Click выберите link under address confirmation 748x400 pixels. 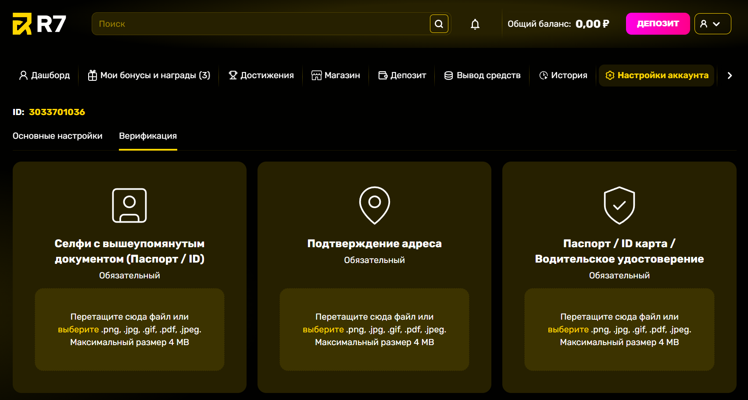pos(323,330)
